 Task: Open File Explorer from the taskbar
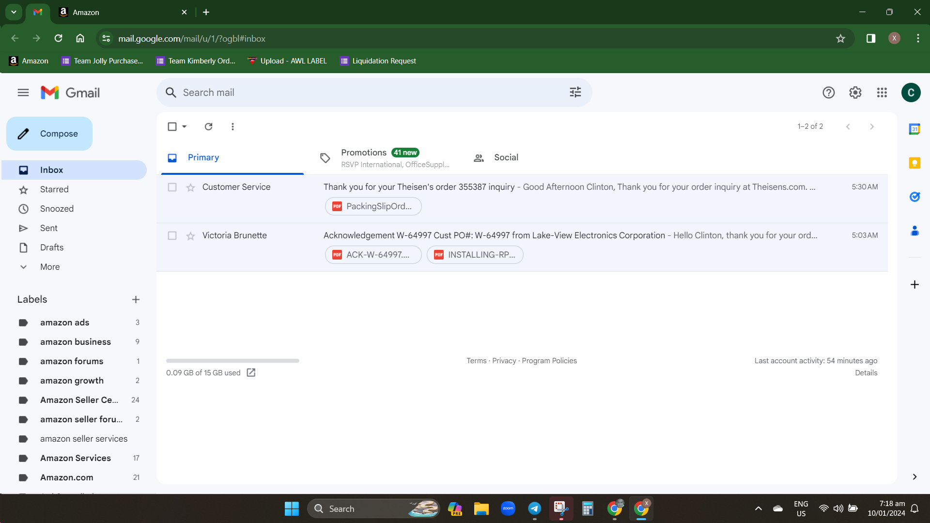click(481, 508)
